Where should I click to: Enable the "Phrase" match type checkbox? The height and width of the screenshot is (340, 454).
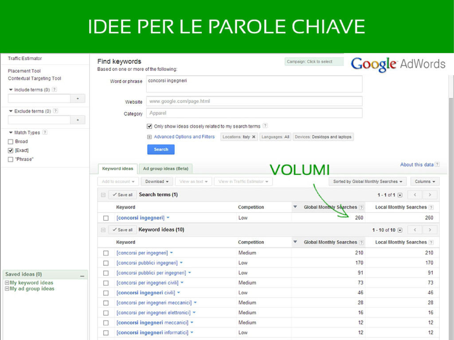point(11,160)
